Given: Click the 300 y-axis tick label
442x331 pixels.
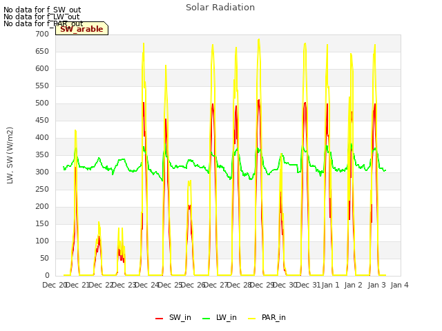Looking at the screenshot, I should (42, 172).
